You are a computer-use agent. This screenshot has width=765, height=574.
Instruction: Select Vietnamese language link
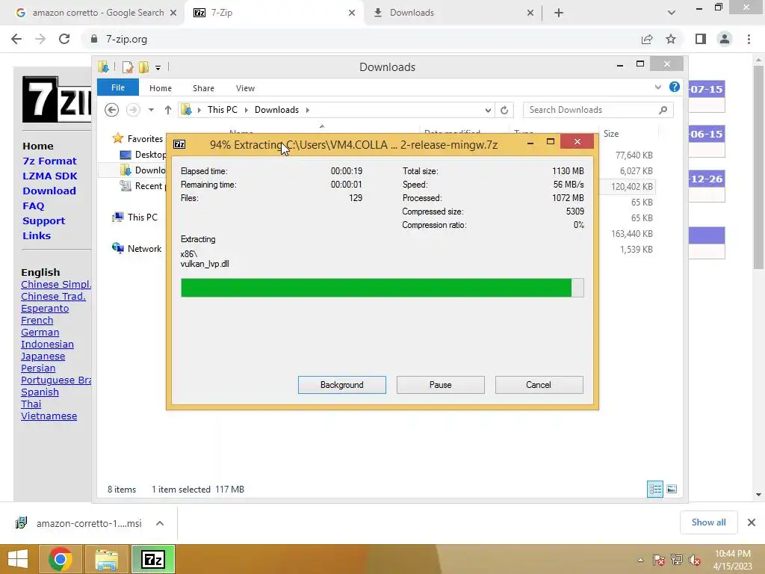click(x=49, y=416)
